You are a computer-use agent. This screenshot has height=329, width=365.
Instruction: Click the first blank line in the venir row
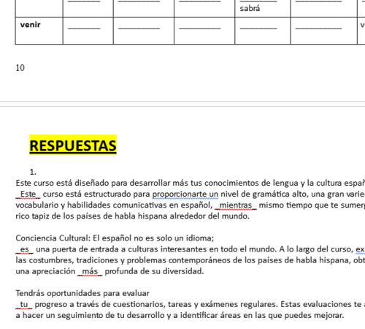(84, 29)
